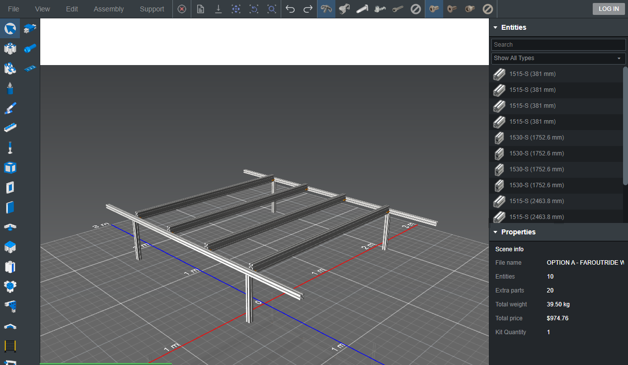Choose the corner joint with blue base
This screenshot has height=365, width=628.
pyautogui.click(x=10, y=227)
